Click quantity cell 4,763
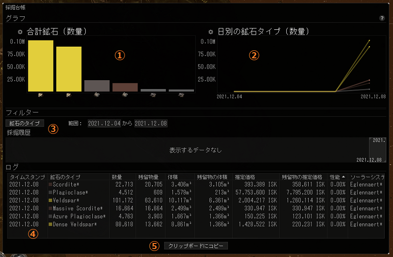 click(x=126, y=216)
